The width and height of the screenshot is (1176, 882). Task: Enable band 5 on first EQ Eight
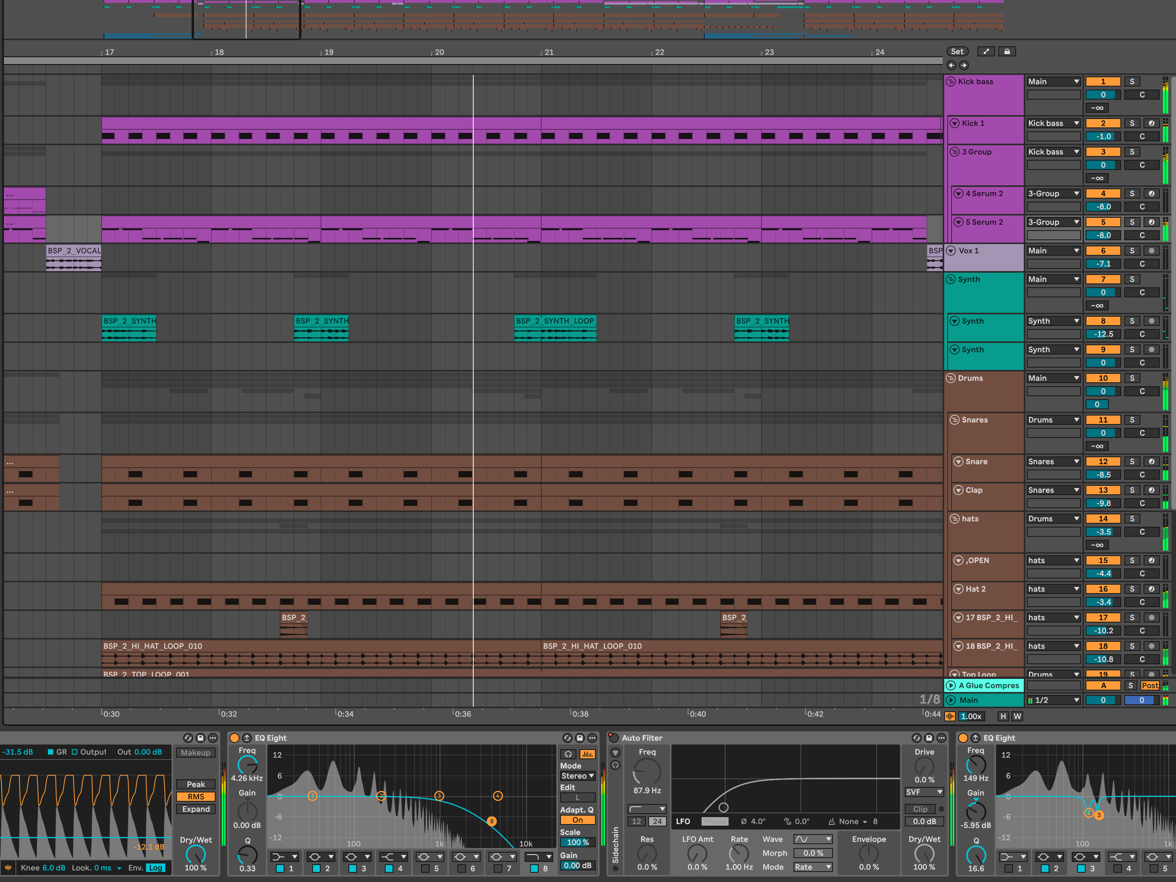[x=425, y=869]
